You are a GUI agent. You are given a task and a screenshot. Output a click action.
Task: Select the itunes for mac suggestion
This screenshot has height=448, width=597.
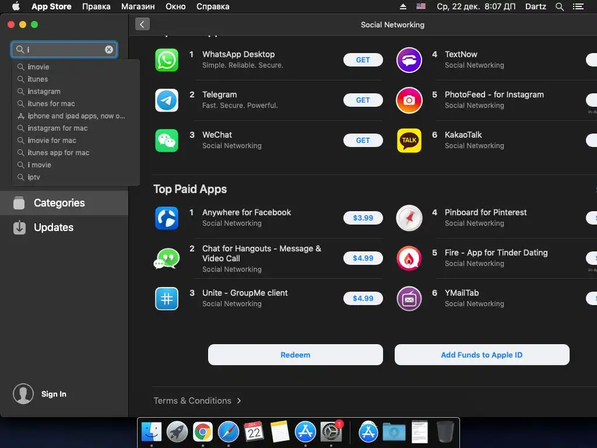pyautogui.click(x=76, y=104)
